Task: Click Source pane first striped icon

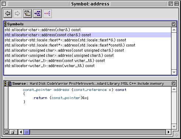Action: tap(5, 84)
